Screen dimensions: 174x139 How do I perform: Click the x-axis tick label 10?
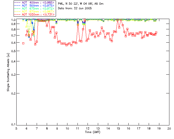tap(67, 128)
